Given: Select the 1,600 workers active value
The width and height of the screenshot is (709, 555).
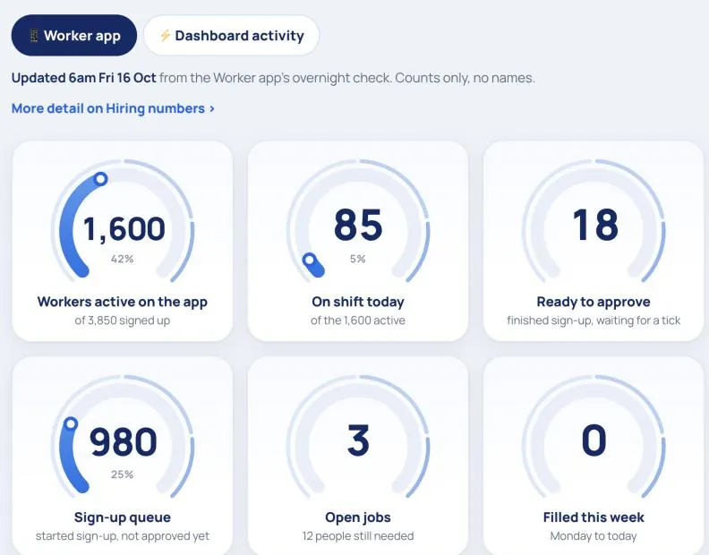Looking at the screenshot, I should [x=124, y=229].
